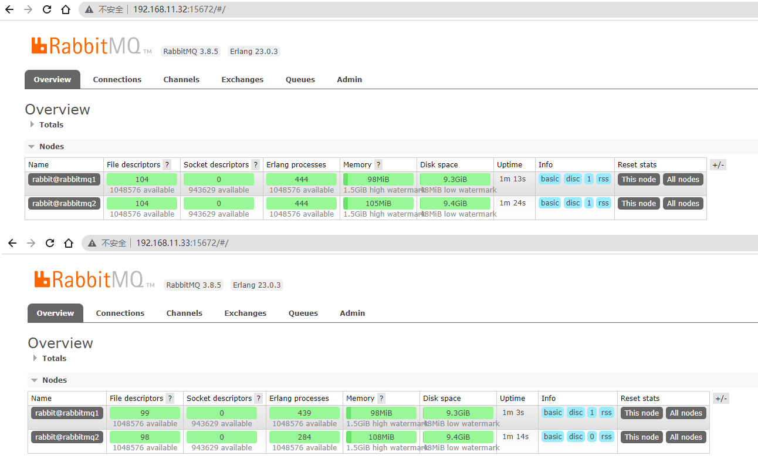Open File descriptors help in the top Nodes table

(x=167, y=165)
